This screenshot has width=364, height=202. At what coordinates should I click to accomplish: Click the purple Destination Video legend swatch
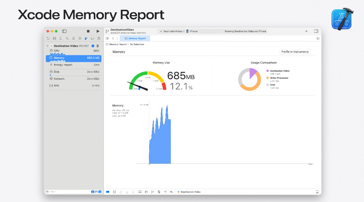pos(267,71)
